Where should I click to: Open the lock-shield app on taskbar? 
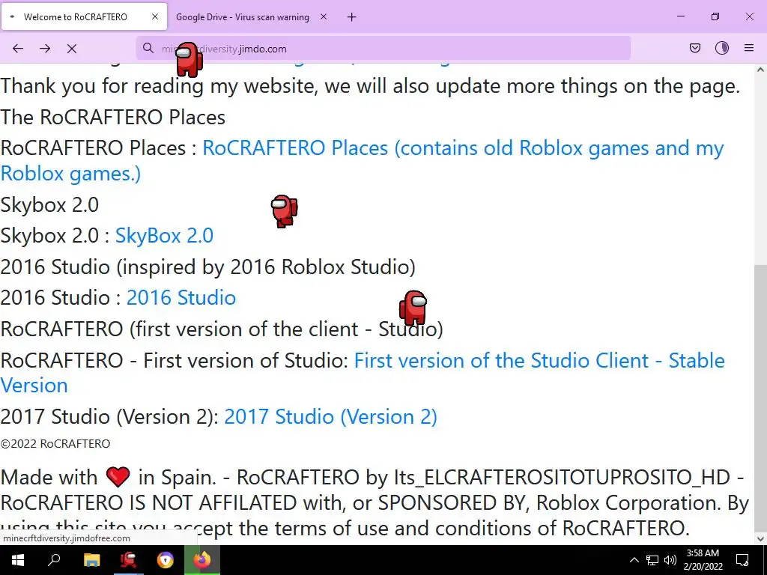pyautogui.click(x=166, y=560)
